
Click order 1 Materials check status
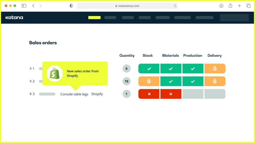pyautogui.click(x=171, y=69)
